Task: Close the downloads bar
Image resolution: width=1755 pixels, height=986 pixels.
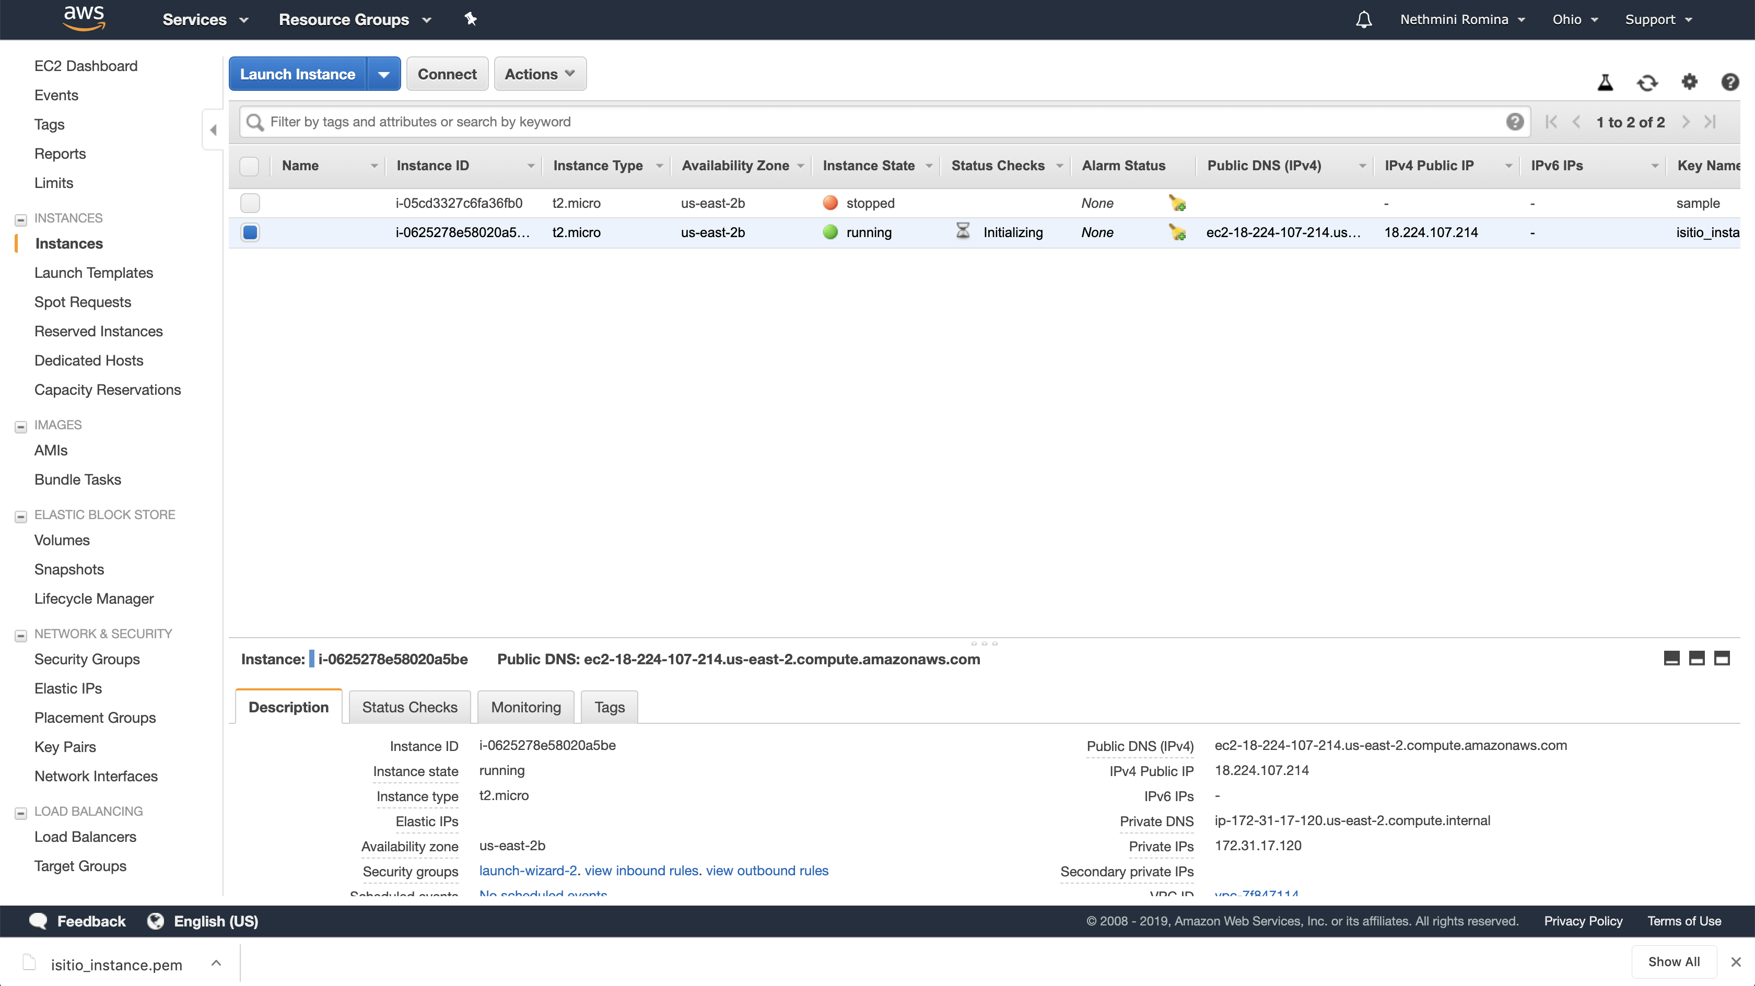Action: [1736, 961]
